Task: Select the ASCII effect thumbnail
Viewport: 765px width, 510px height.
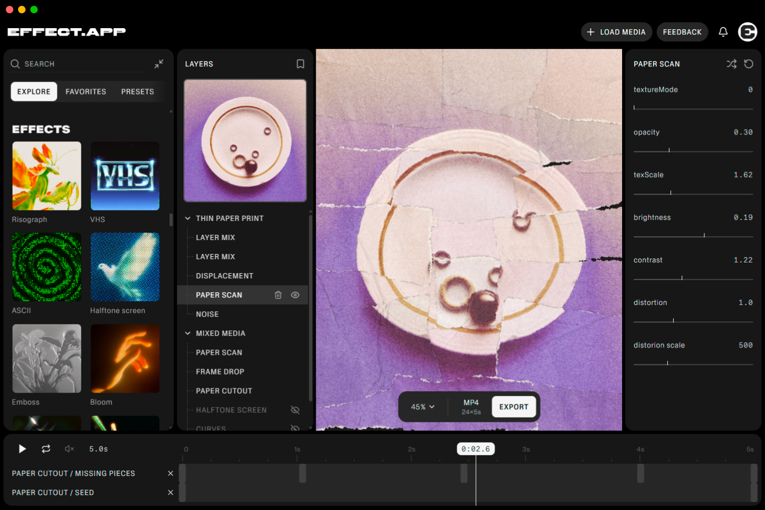Action: [47, 267]
